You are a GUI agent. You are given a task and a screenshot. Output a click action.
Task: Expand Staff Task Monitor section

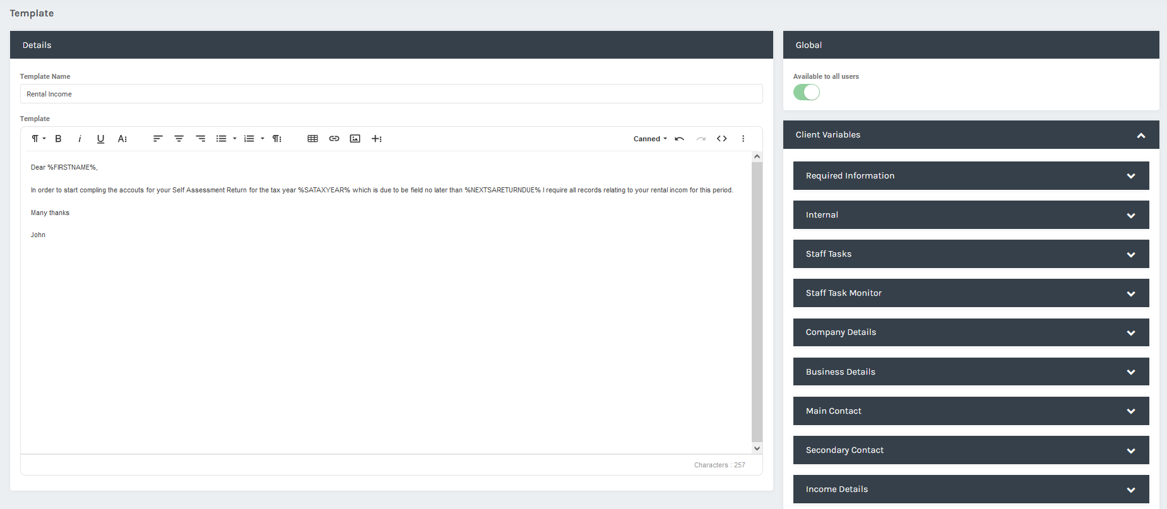tap(971, 293)
